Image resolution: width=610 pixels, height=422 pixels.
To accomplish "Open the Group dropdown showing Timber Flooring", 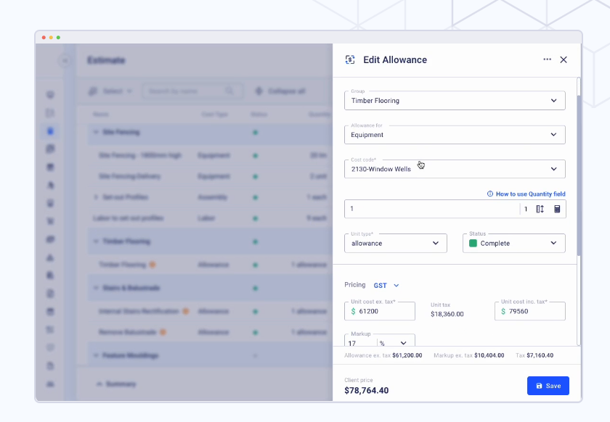I will pyautogui.click(x=455, y=101).
